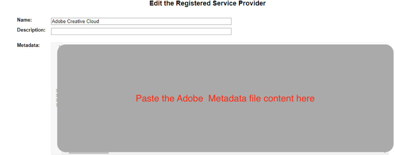Viewport: 395px width, 155px height.
Task: Click the line number gutter of the editor
Action: (56, 98)
